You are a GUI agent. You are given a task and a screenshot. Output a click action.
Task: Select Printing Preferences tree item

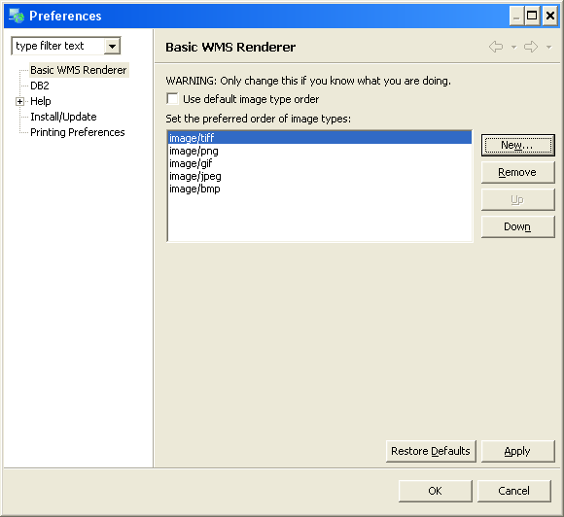[x=78, y=132]
